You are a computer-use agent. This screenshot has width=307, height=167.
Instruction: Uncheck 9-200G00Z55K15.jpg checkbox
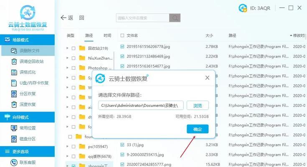coord(122,154)
